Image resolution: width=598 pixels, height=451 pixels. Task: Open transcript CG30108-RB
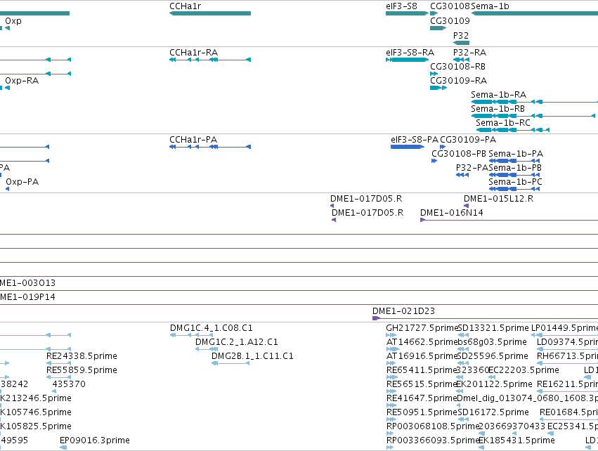point(434,74)
